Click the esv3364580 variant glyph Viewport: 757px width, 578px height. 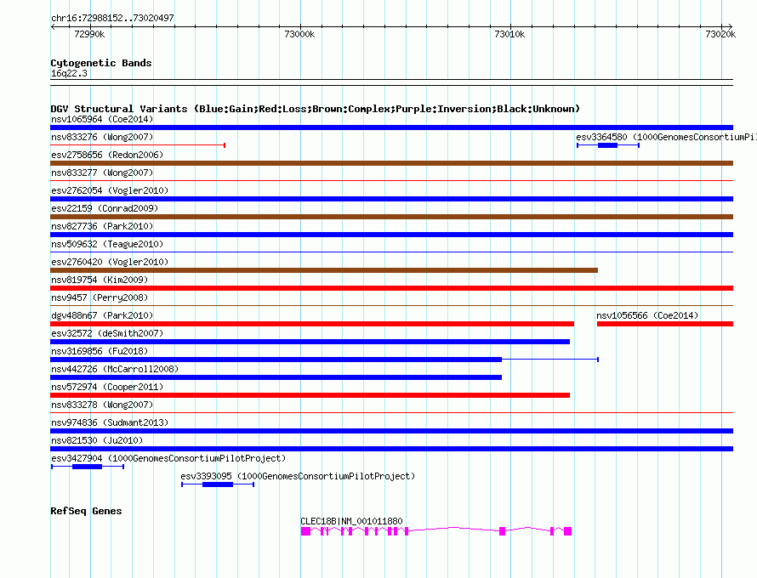[608, 145]
